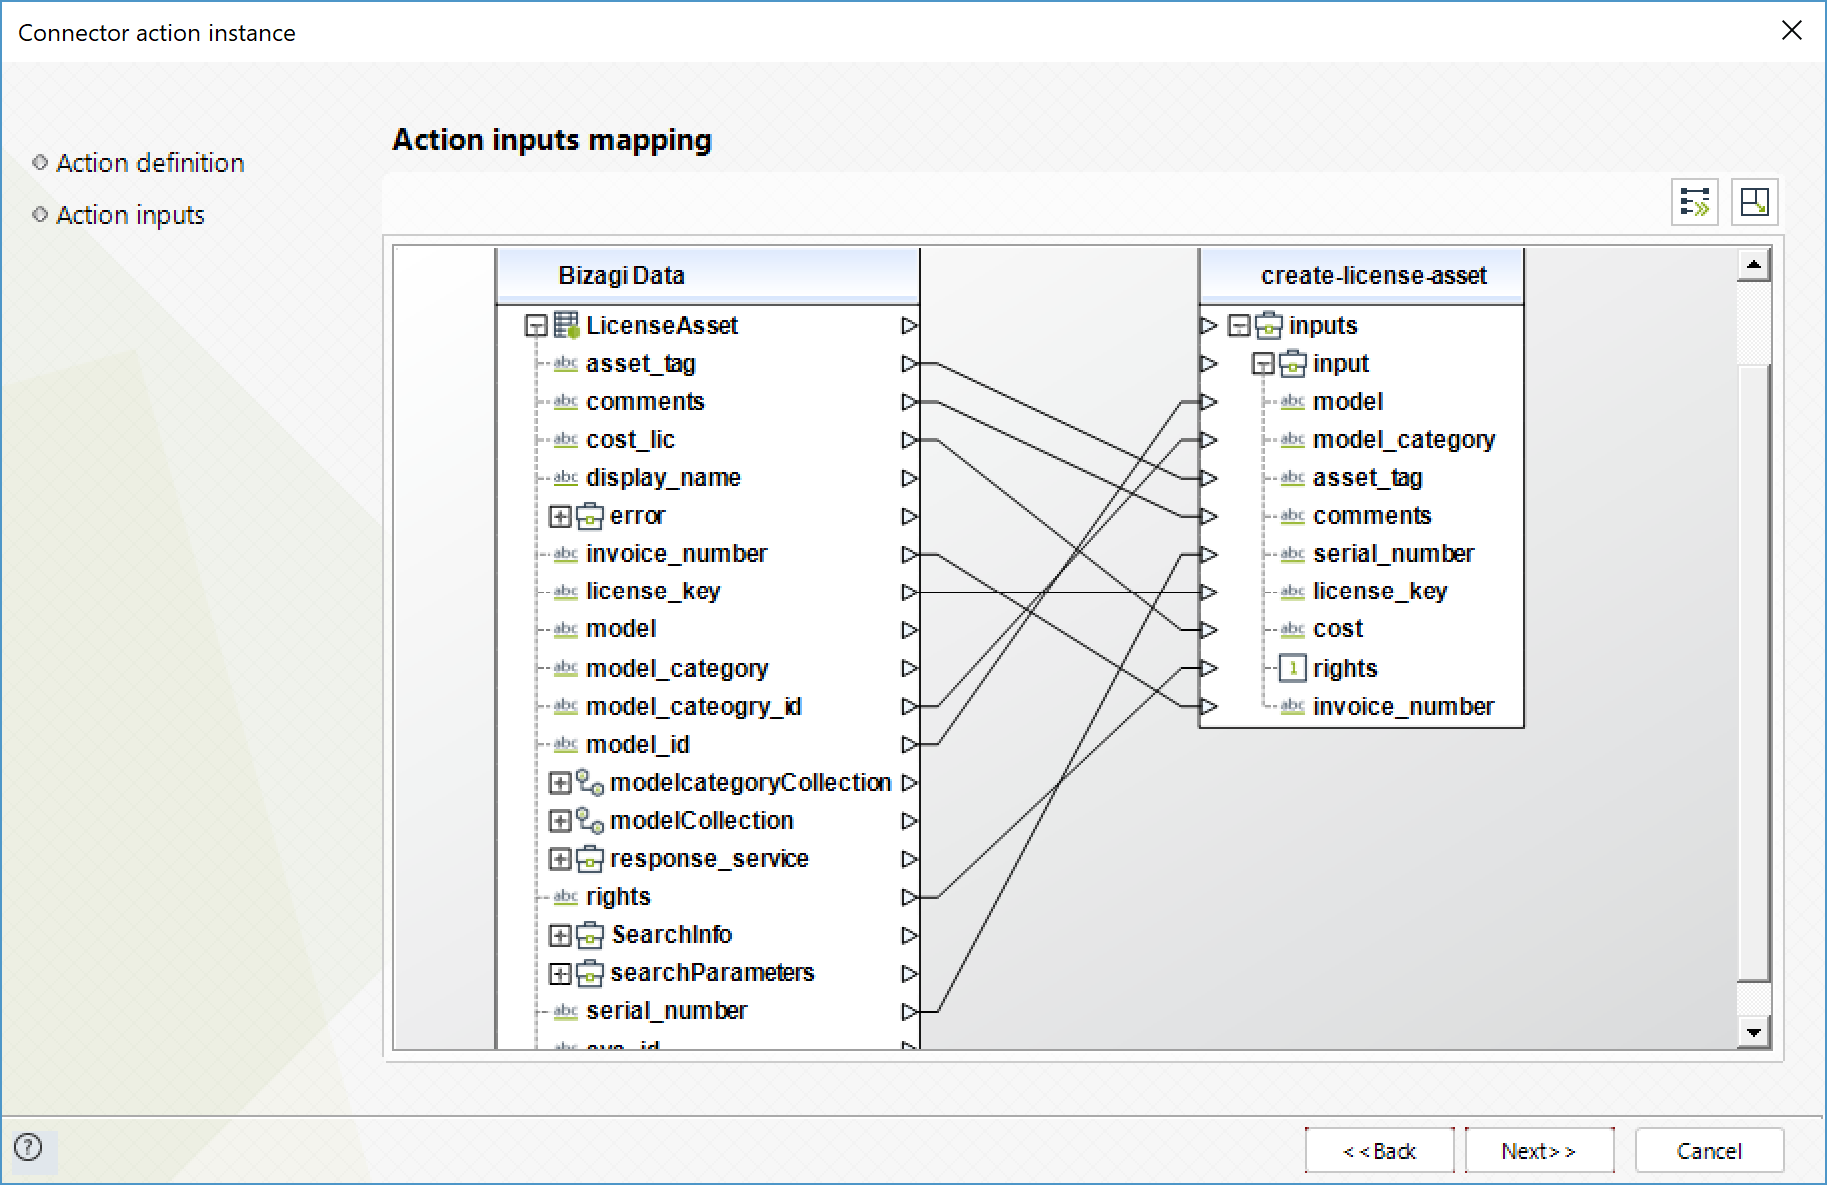1827x1185 pixels.
Task: Click the collection icon of modelCollection
Action: click(590, 821)
